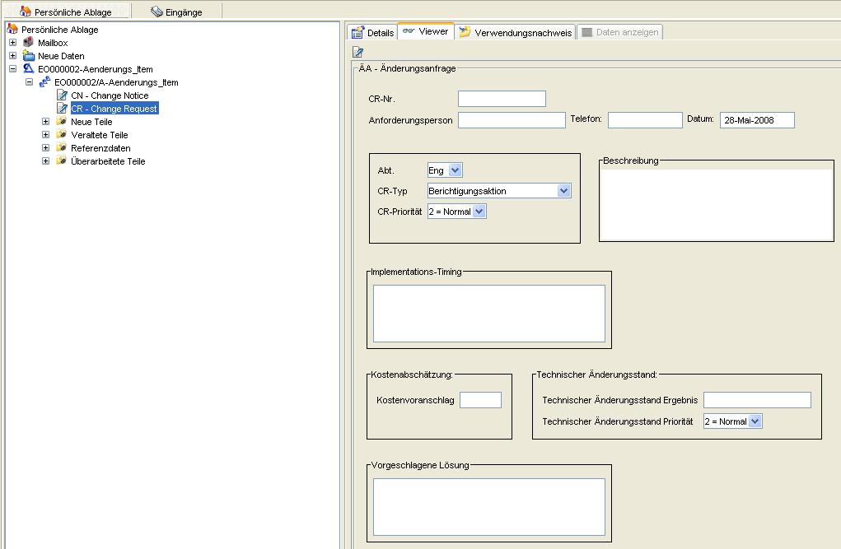Click the CR - Change Request form icon

(x=62, y=109)
